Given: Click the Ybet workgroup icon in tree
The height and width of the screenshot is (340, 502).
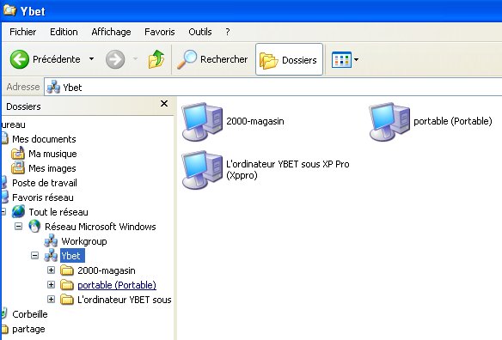Looking at the screenshot, I should (51, 255).
